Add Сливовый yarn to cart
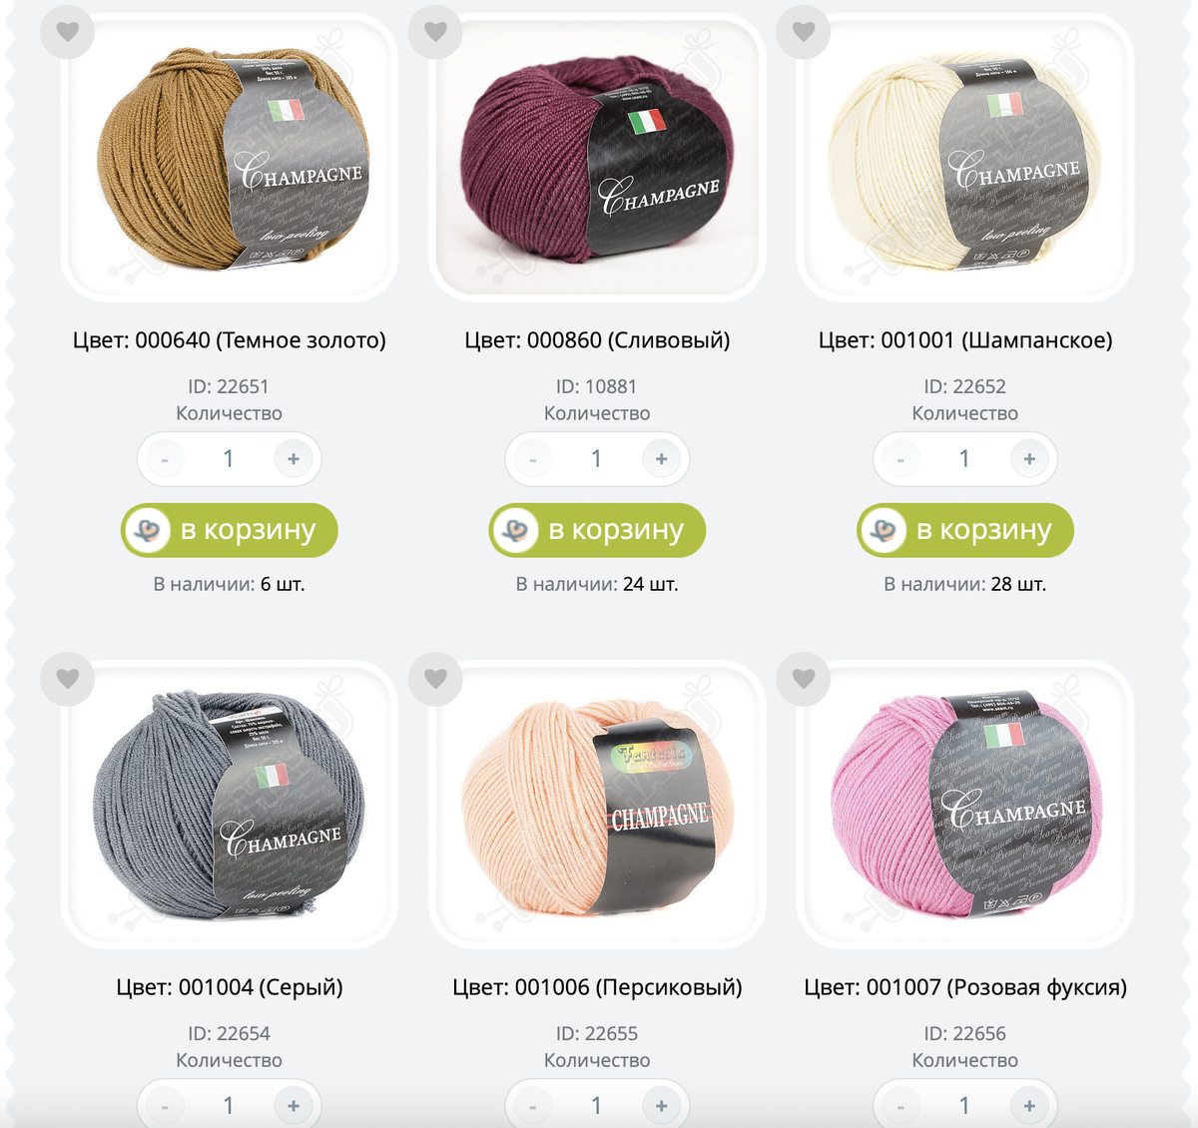 [x=597, y=530]
